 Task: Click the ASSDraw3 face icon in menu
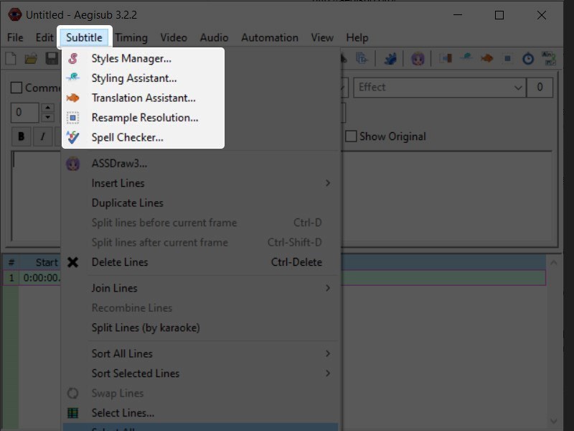[x=72, y=163]
